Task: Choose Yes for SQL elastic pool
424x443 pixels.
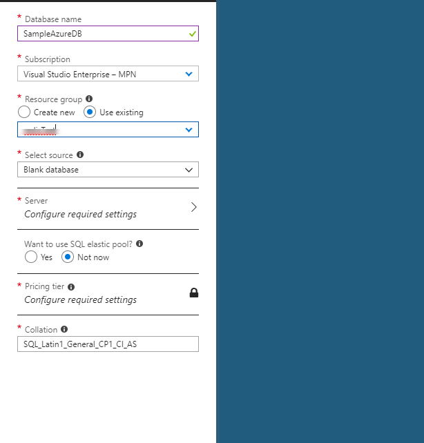Action: coord(31,257)
